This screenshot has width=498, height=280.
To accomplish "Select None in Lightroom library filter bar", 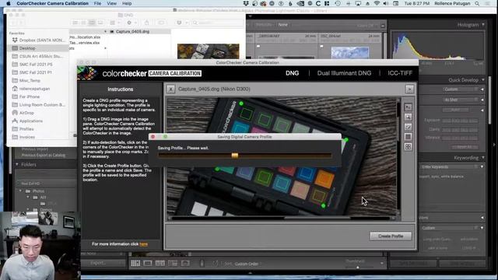I will click(282, 25).
